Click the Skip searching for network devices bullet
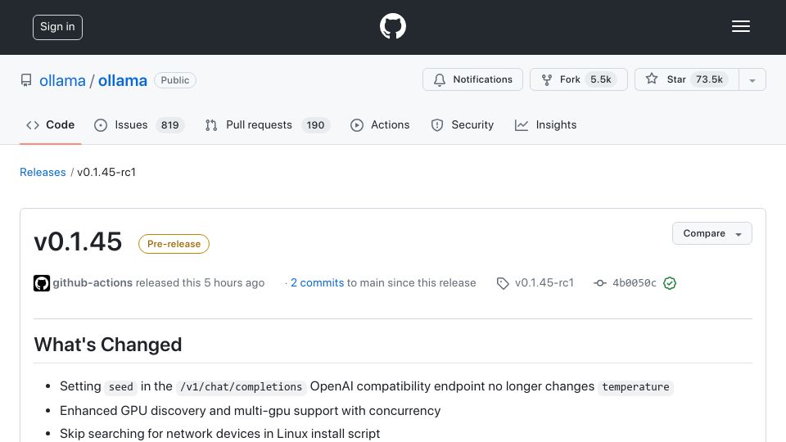 pyautogui.click(x=219, y=434)
